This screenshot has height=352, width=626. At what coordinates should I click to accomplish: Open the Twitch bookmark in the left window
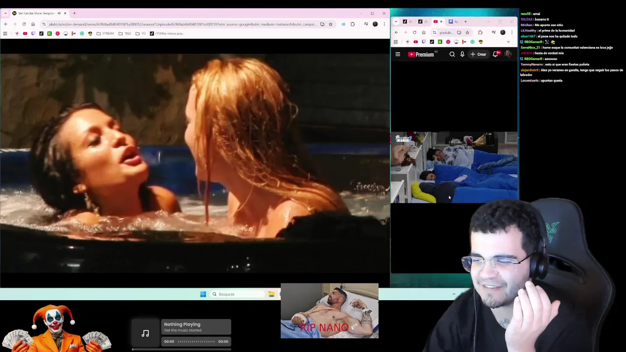pyautogui.click(x=33, y=34)
